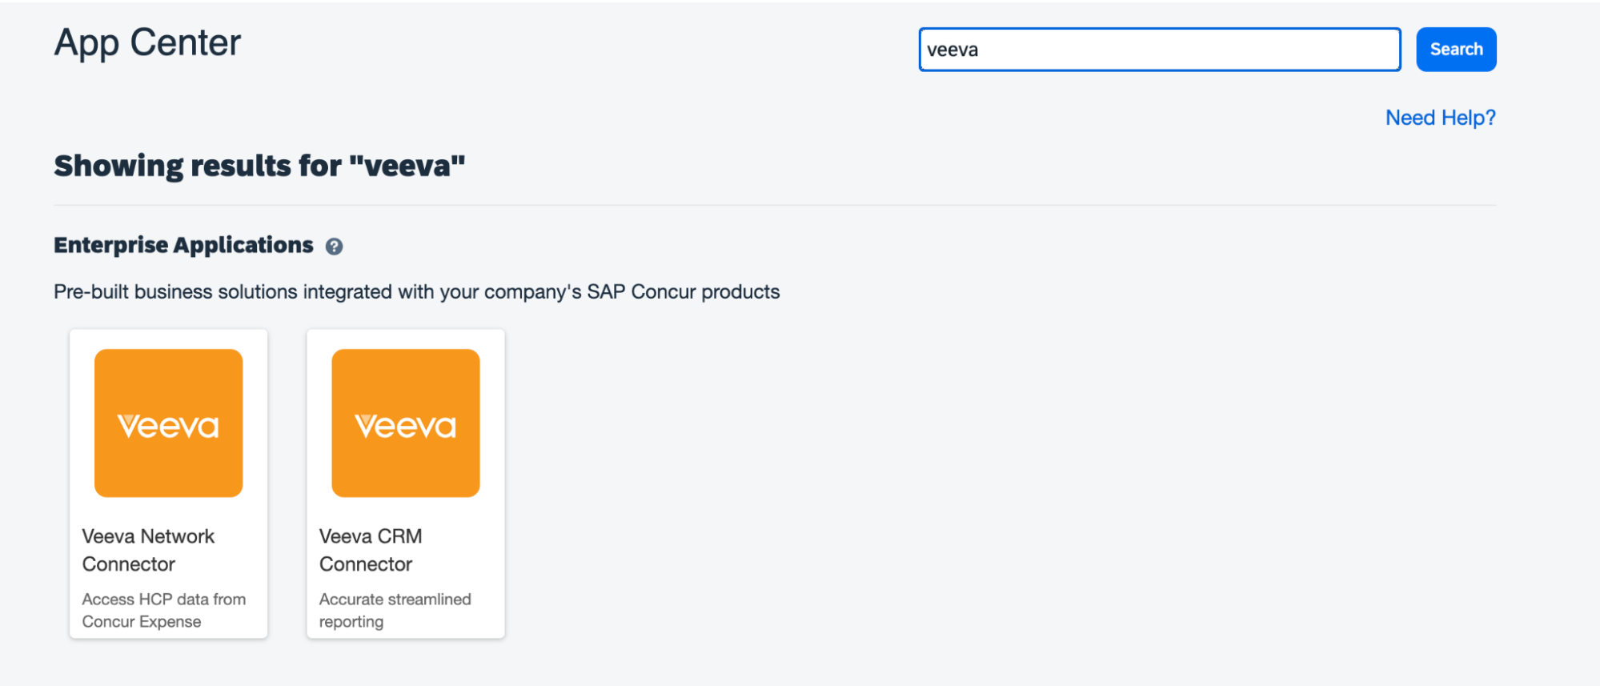Open the Need Help? link
The image size is (1600, 686).
coord(1439,118)
